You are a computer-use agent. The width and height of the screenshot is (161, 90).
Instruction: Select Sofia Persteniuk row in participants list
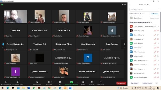[x=144, y=56]
